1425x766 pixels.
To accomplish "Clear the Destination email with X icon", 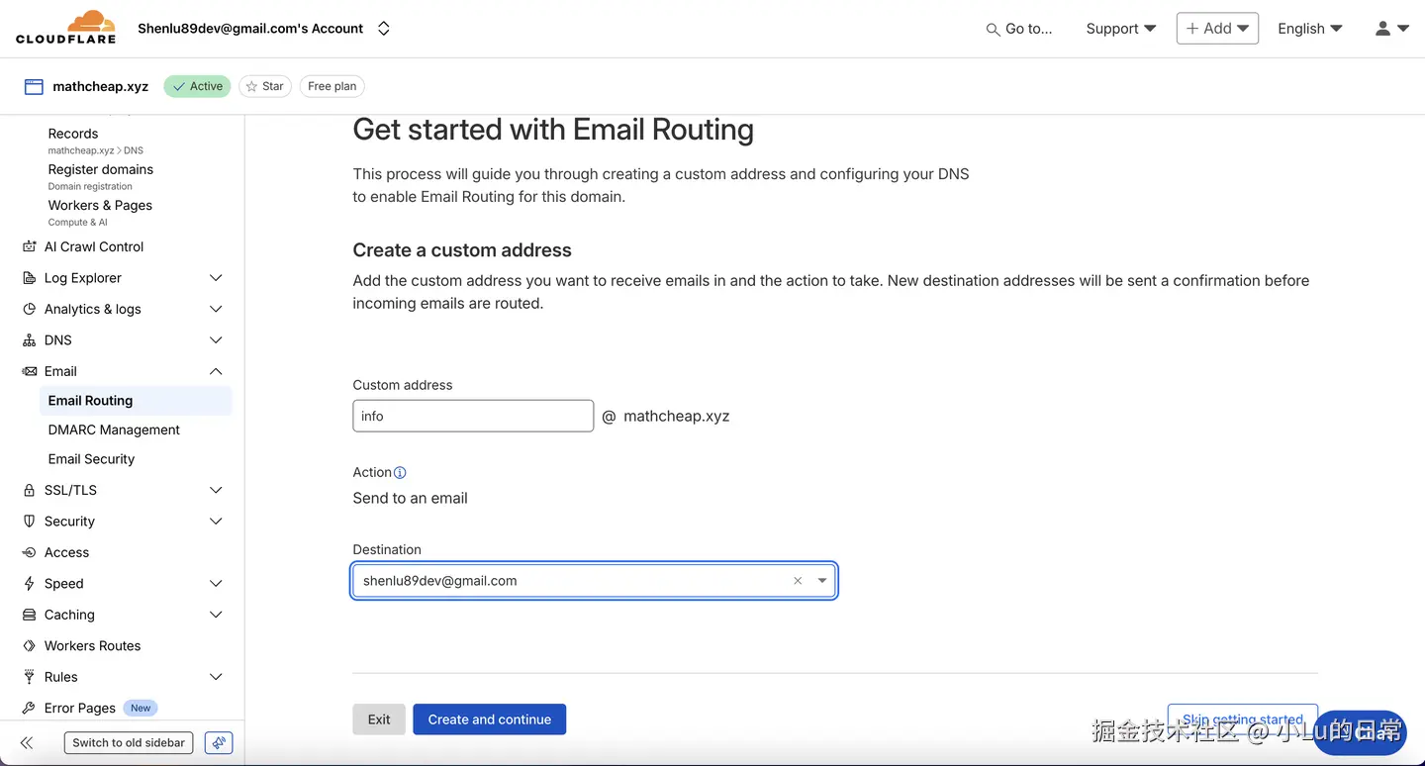I will [798, 581].
